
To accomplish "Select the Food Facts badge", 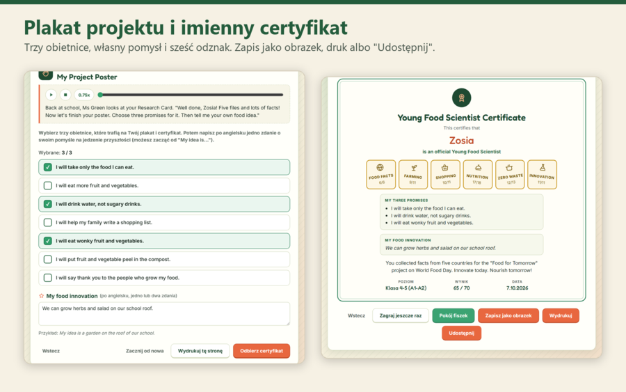I will (x=381, y=174).
